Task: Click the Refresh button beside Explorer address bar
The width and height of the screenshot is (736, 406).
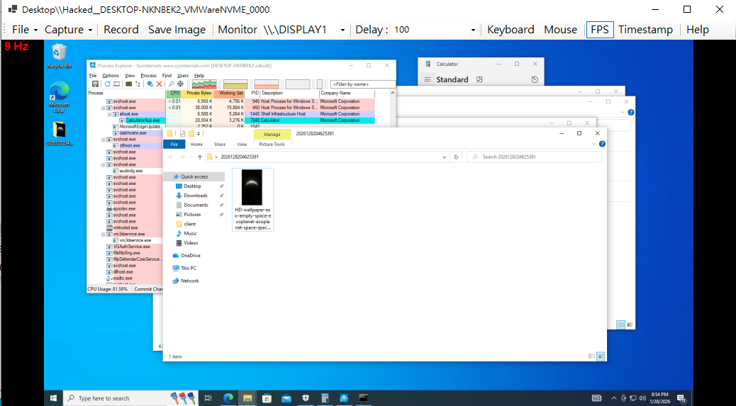Action: (x=455, y=157)
